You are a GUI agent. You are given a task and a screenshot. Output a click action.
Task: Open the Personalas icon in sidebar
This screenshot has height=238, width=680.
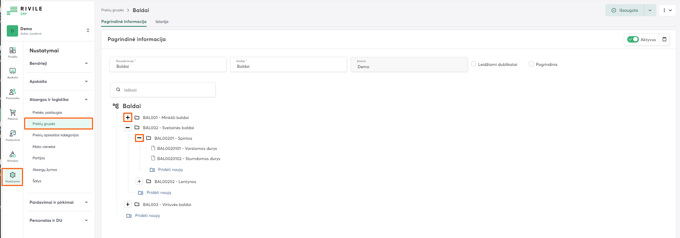tap(12, 93)
